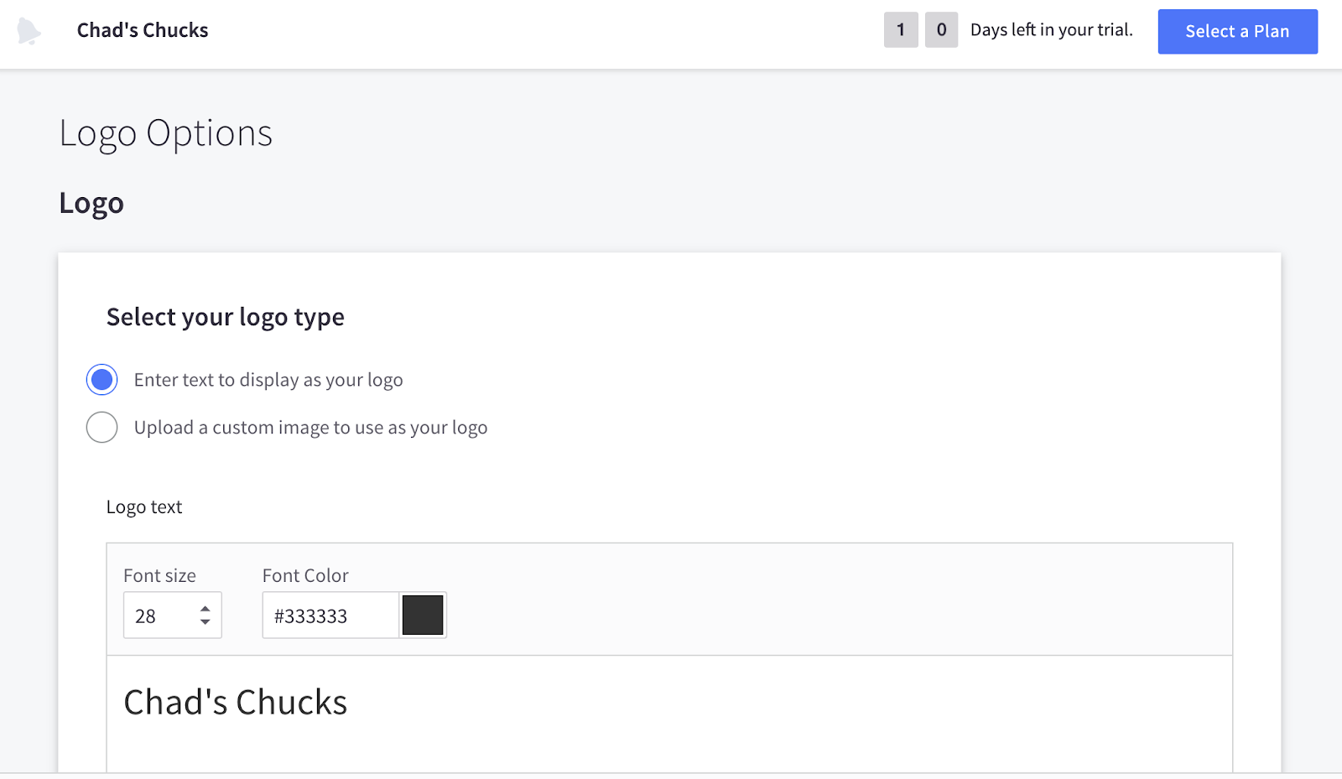Select 'Enter text to display as your logo'
The height and width of the screenshot is (779, 1342).
pos(101,380)
